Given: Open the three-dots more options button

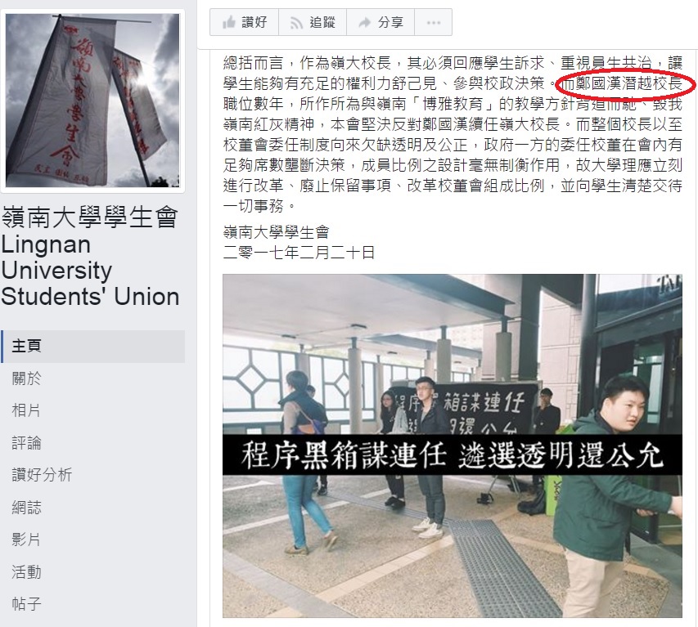Looking at the screenshot, I should coord(434,22).
